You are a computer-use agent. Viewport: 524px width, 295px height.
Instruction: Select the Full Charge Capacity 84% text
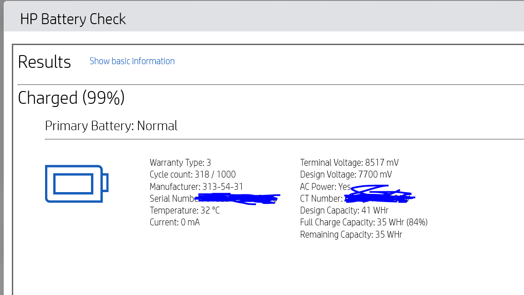pyautogui.click(x=363, y=222)
